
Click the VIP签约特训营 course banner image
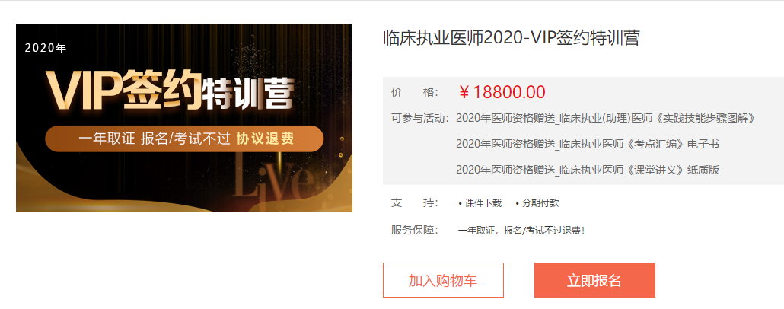(184, 117)
